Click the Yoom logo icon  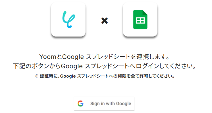[68, 20]
